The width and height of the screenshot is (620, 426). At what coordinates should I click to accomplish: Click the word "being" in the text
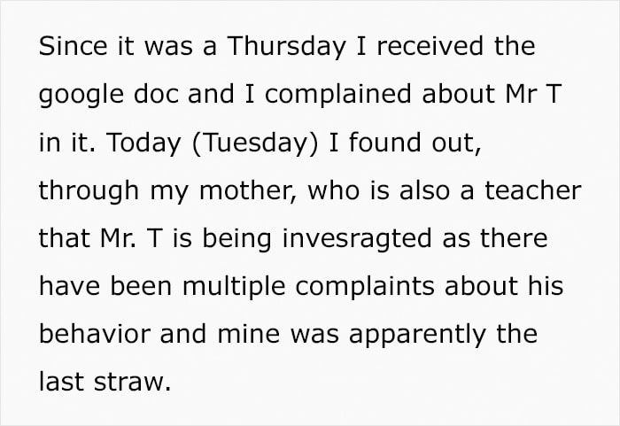coord(236,240)
